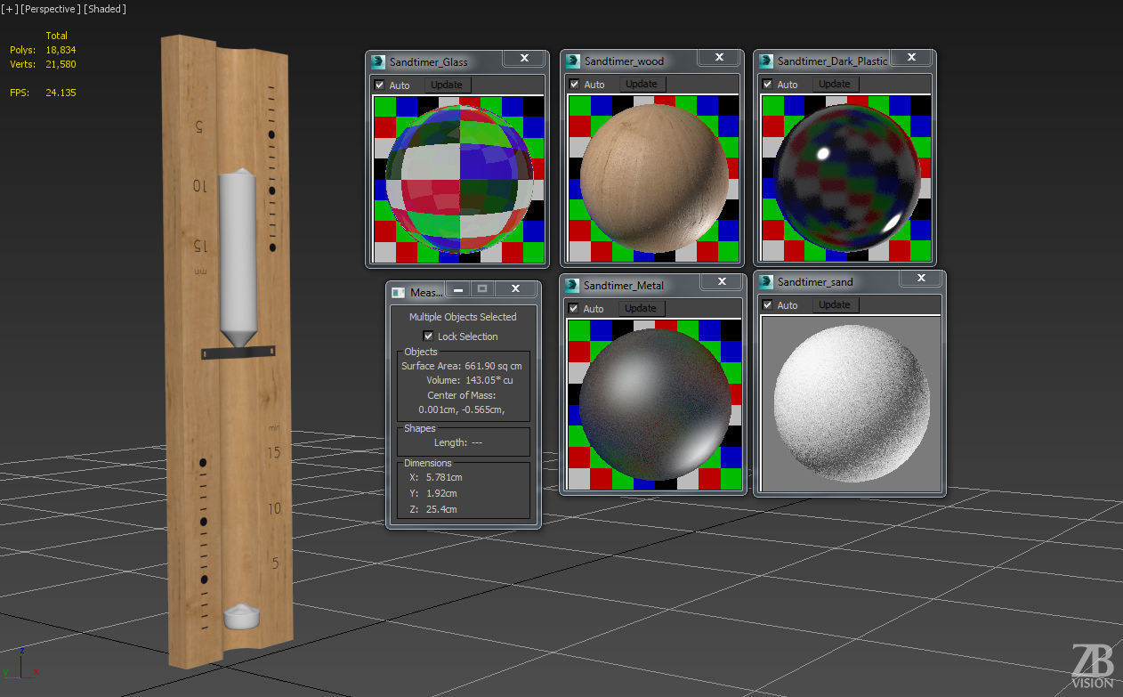Click the Measure window restore button
Viewport: 1123px width, 697px height.
click(481, 288)
